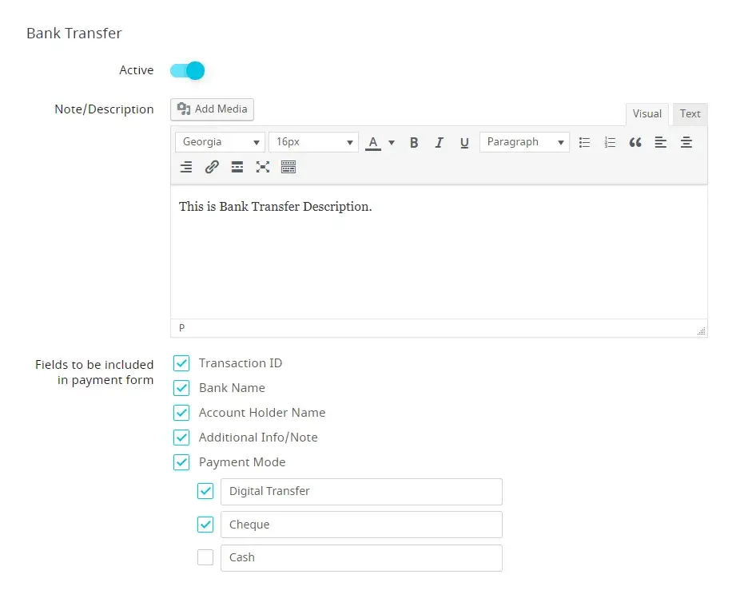This screenshot has width=740, height=602.
Task: Insert a blockquote
Action: tap(635, 143)
